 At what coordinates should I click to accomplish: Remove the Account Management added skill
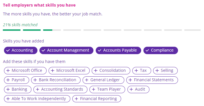(66, 50)
